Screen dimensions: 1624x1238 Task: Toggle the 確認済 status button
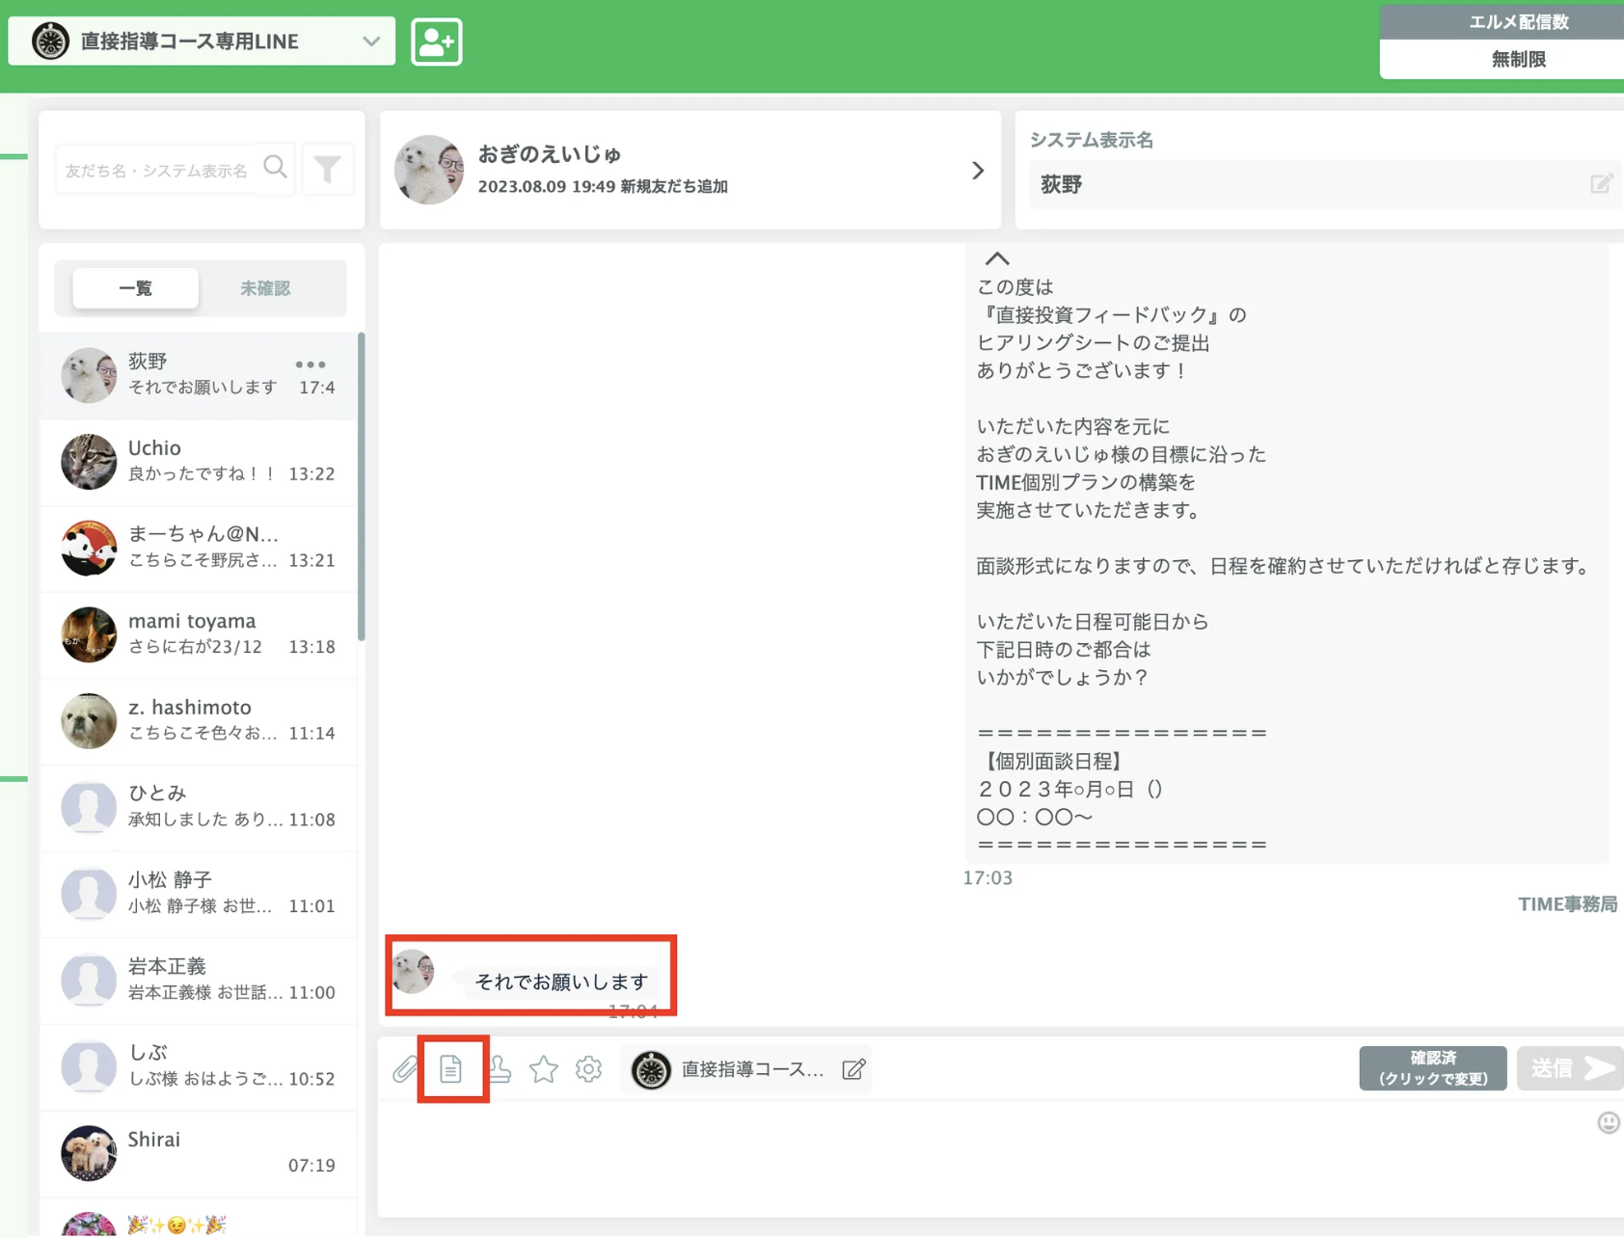(1433, 1068)
